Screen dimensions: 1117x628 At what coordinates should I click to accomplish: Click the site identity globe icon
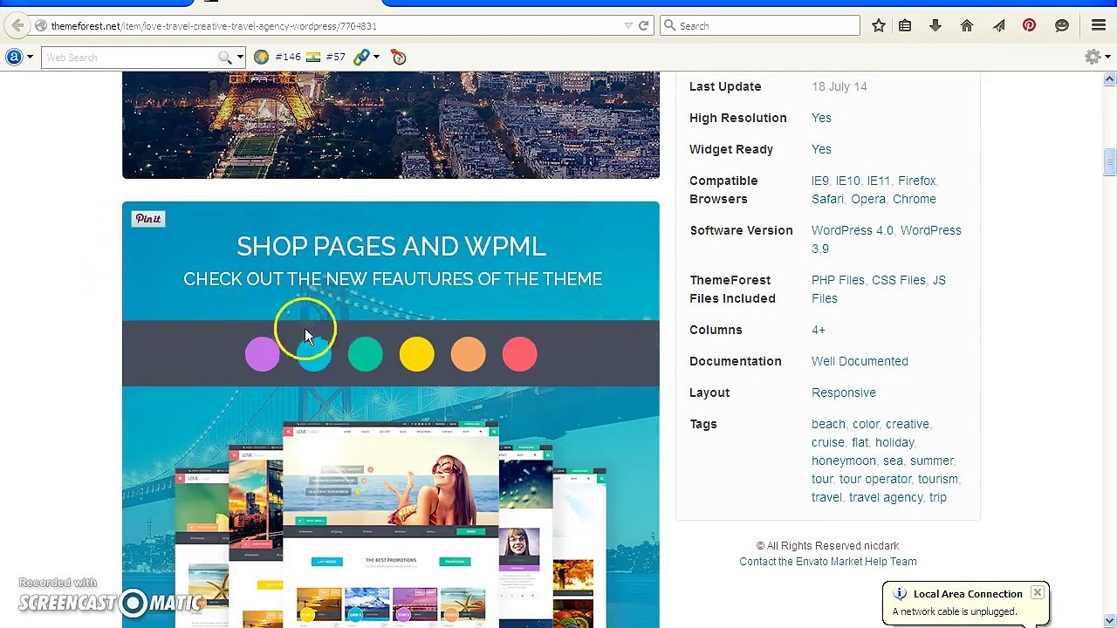tap(41, 26)
